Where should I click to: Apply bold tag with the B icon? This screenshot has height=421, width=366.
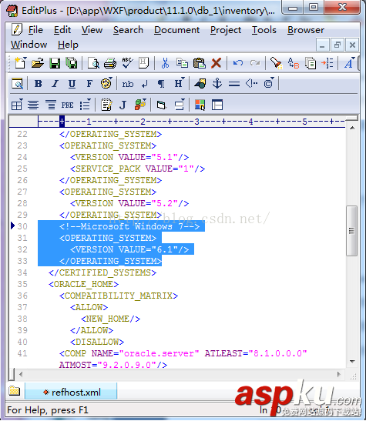click(39, 84)
